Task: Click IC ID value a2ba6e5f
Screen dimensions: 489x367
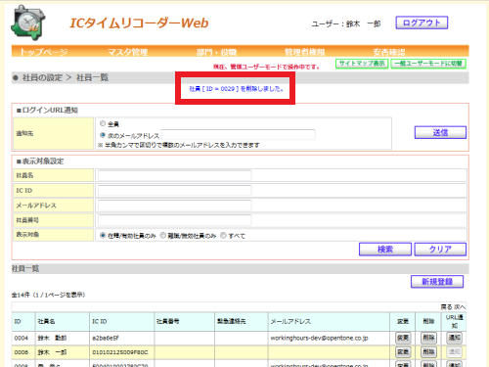Action: point(106,339)
